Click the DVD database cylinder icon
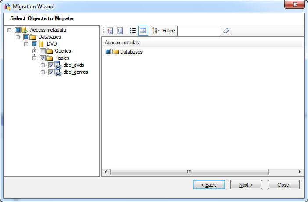Viewport: 308px width, 202px height. [41, 44]
